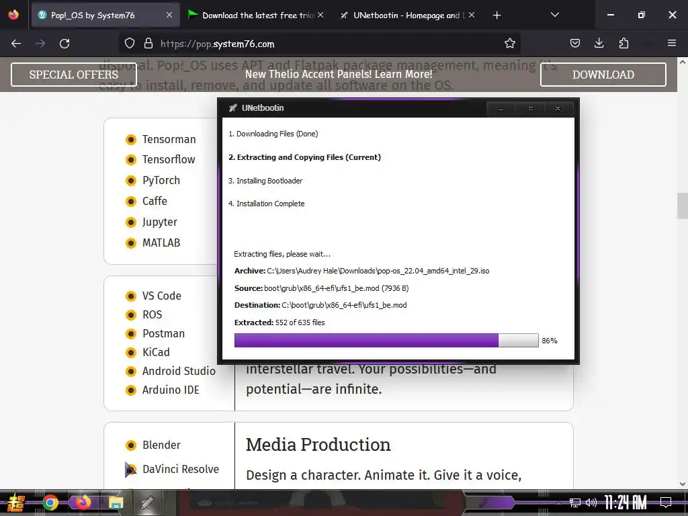Screen dimensions: 688x516
Task: View site security padlock info
Action: pos(148,44)
